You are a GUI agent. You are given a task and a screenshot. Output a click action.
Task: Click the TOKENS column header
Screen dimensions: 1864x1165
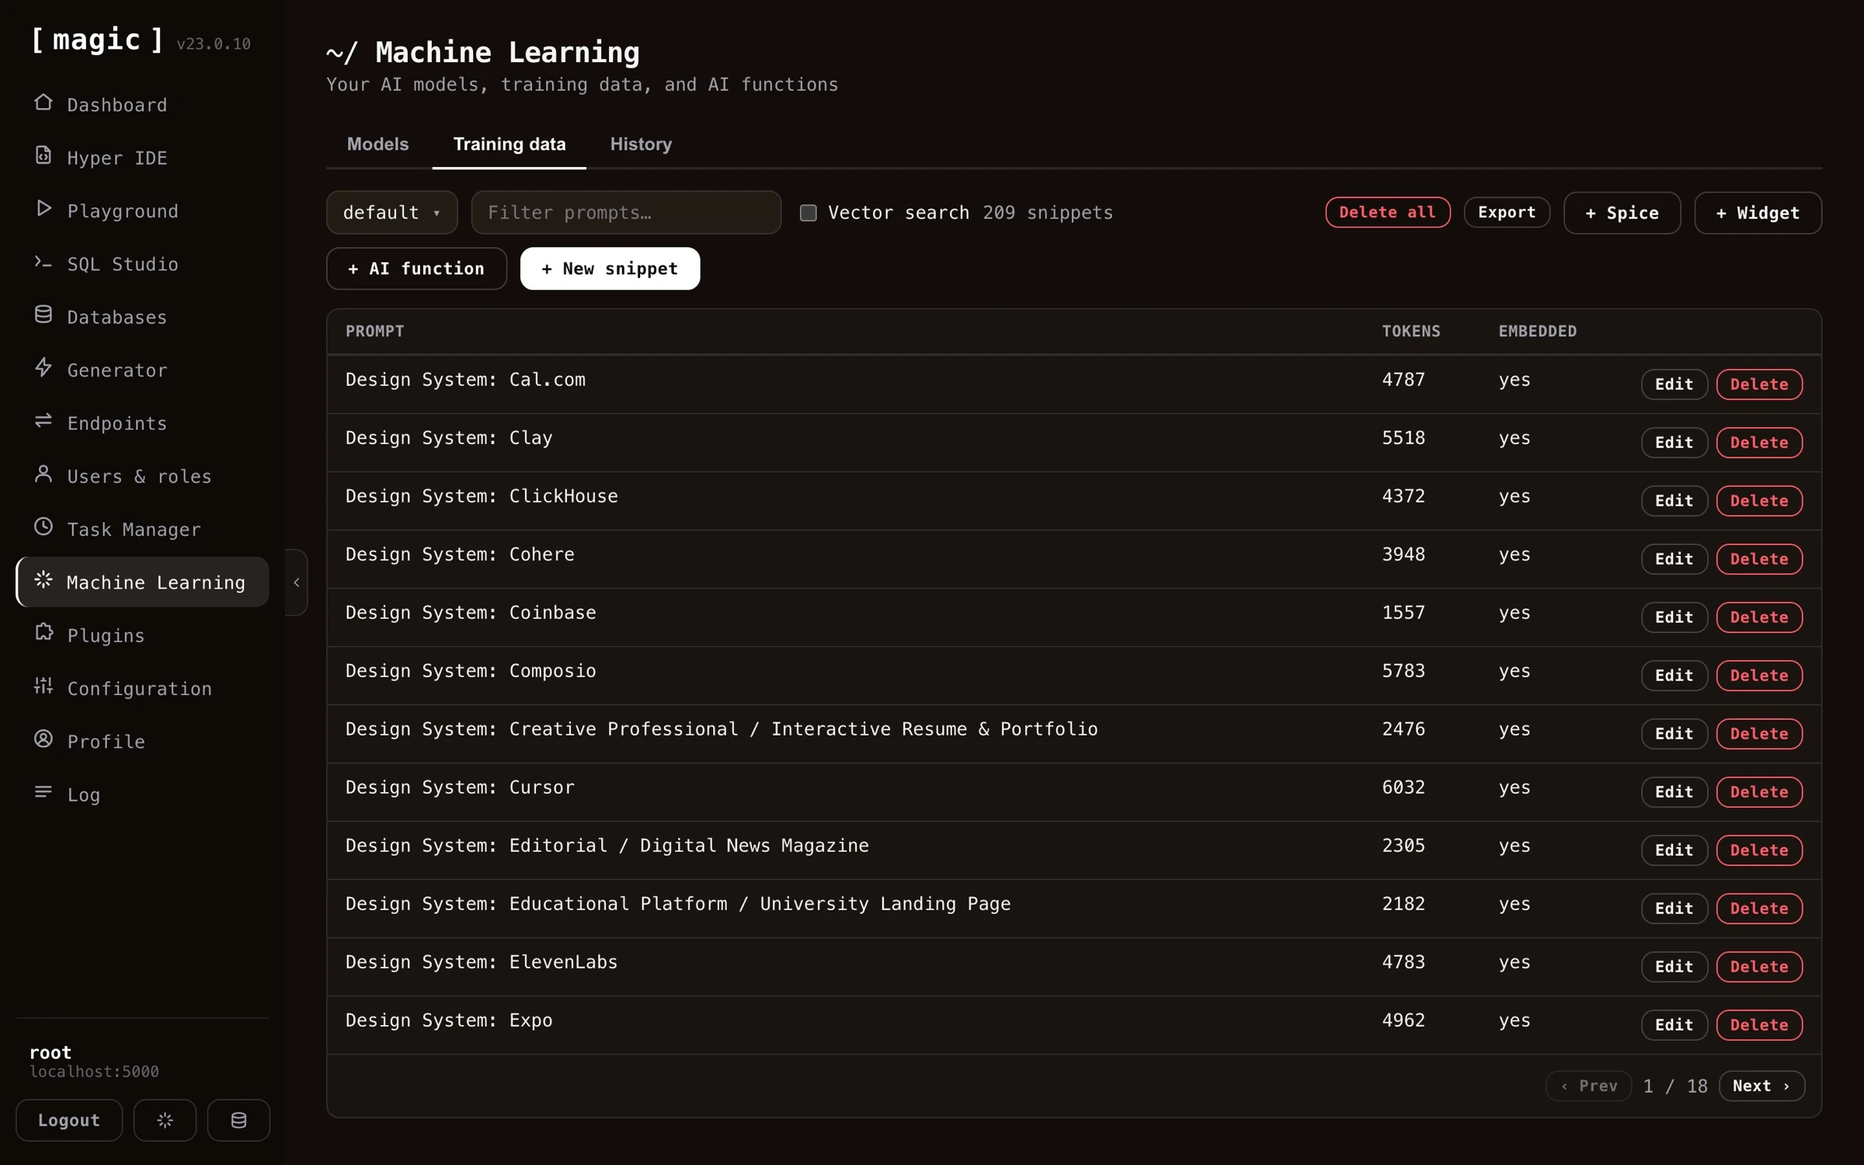1411,332
